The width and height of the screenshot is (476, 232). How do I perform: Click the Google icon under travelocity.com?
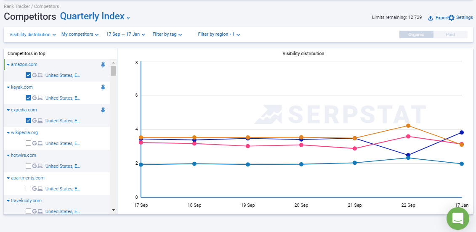[35, 211]
